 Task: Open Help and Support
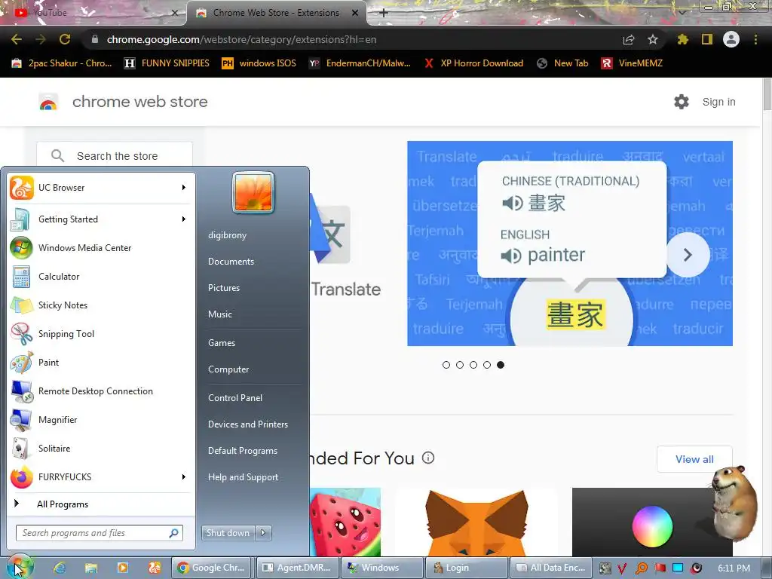click(x=243, y=477)
